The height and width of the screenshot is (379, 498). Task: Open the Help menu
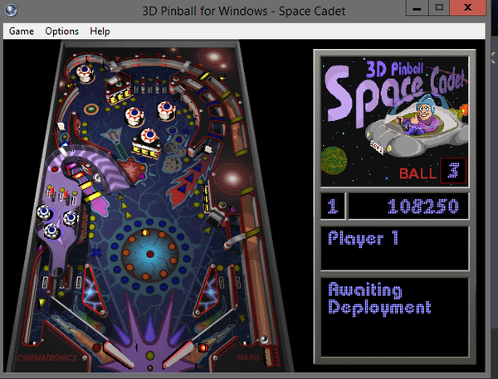point(100,32)
